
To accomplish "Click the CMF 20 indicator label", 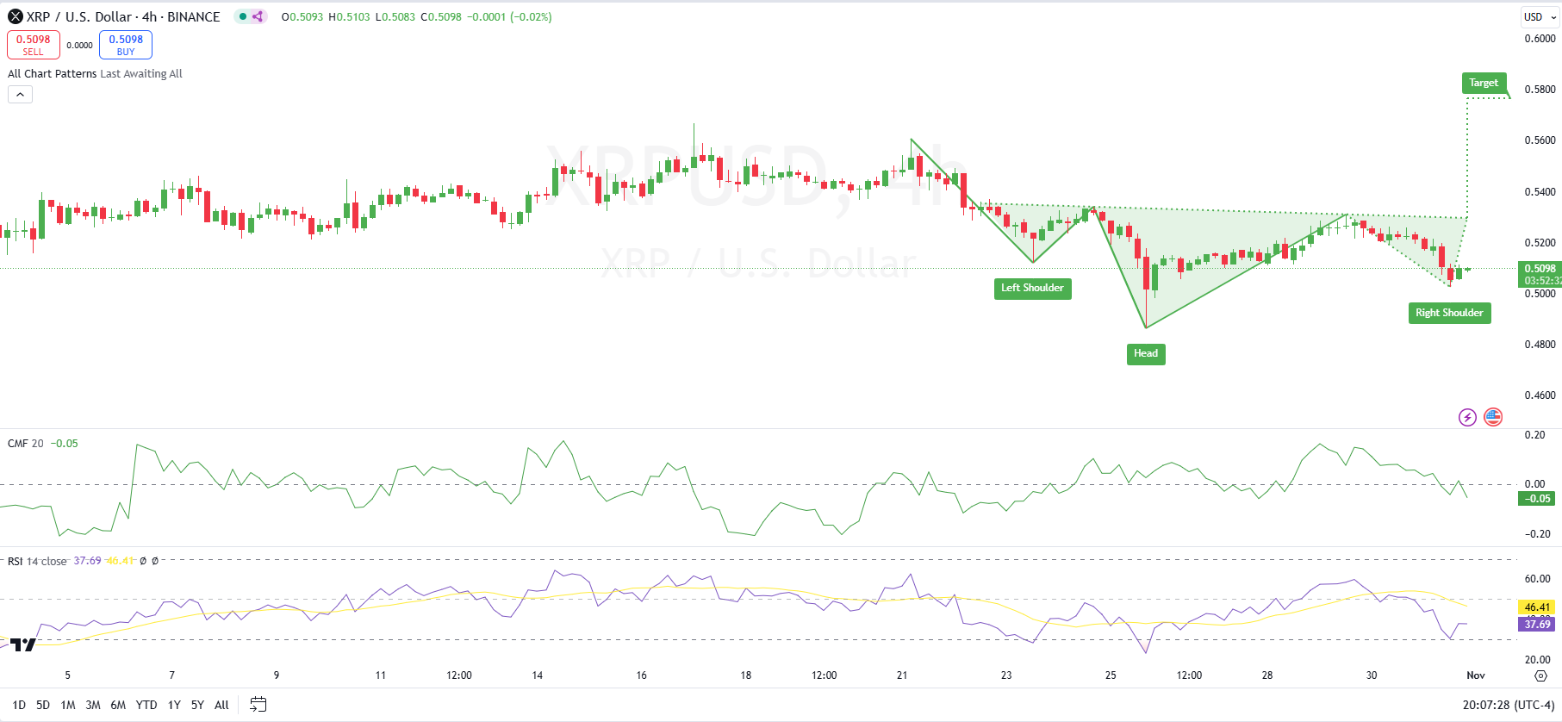I will tap(25, 444).
